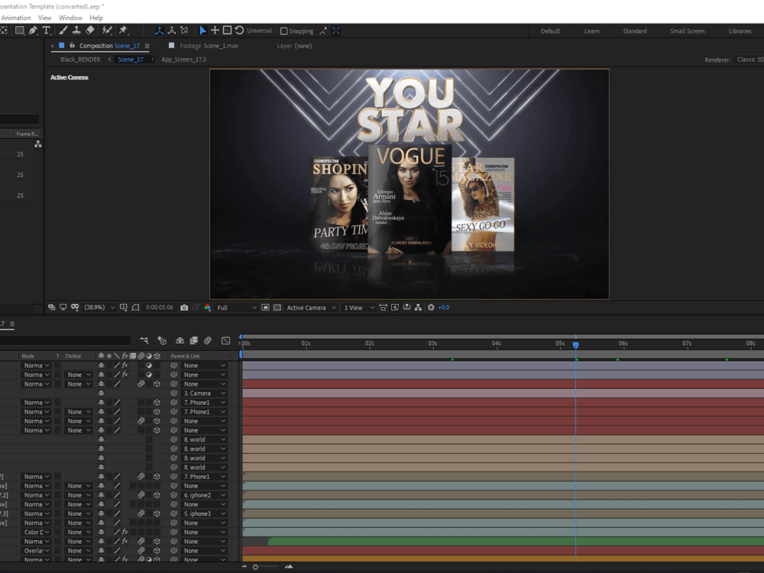Toggle Frame Blending for timeline layers
The image size is (764, 573).
click(x=194, y=341)
